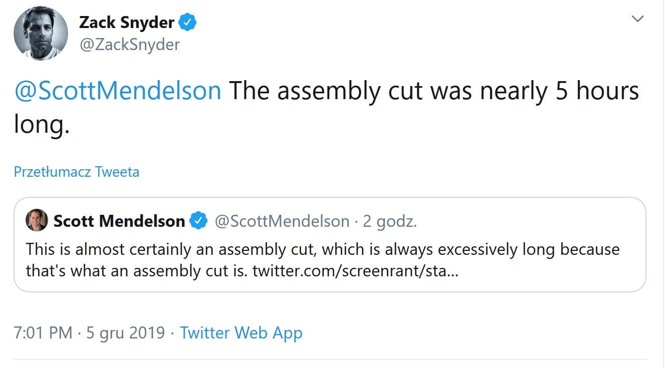Open the twitter.com/screenrant/sta... link

pos(355,271)
